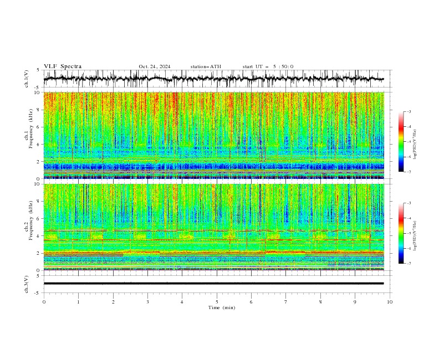This screenshot has height=339, width=439.
Task: Click the "3" minute tick on time axis
Action: (x=147, y=302)
